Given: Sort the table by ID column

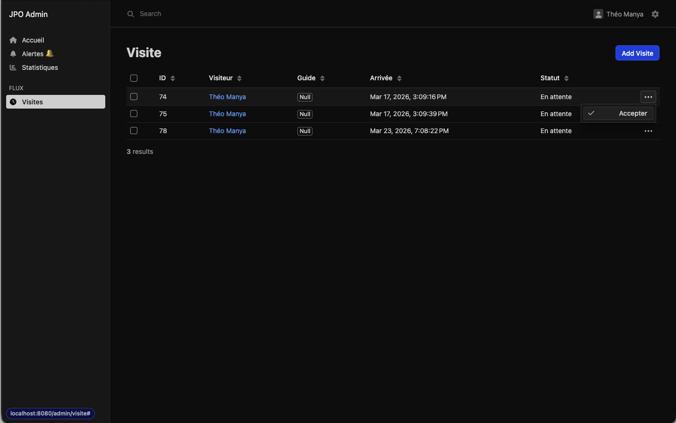Looking at the screenshot, I should (173, 78).
